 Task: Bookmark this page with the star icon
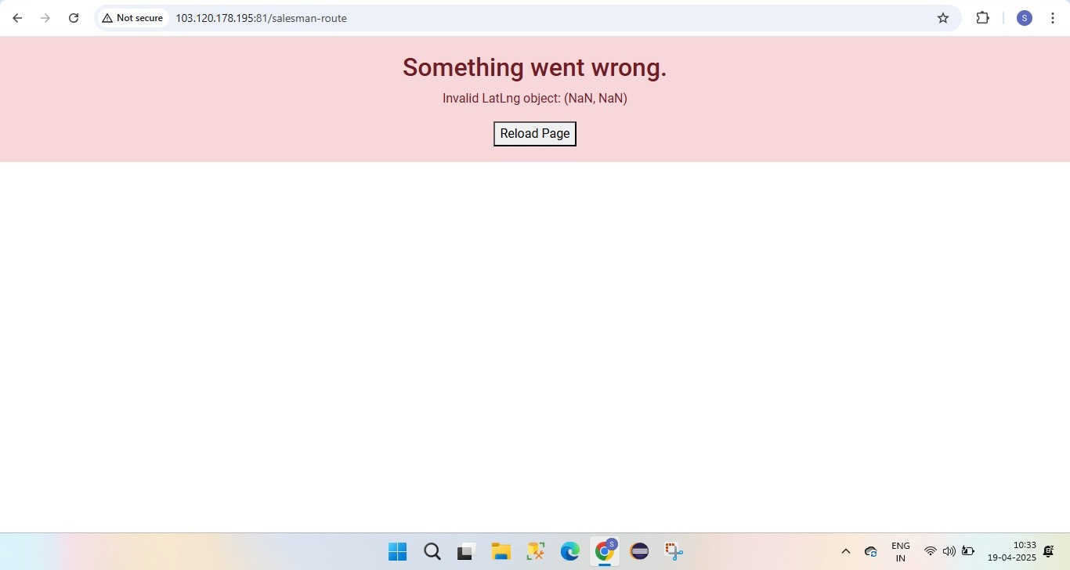click(x=943, y=18)
